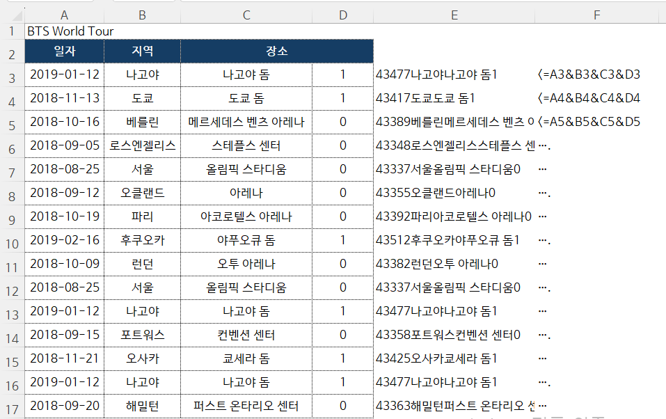Select the date cell 2018-10-09
Viewport: 666px width, 419px height.
64,264
